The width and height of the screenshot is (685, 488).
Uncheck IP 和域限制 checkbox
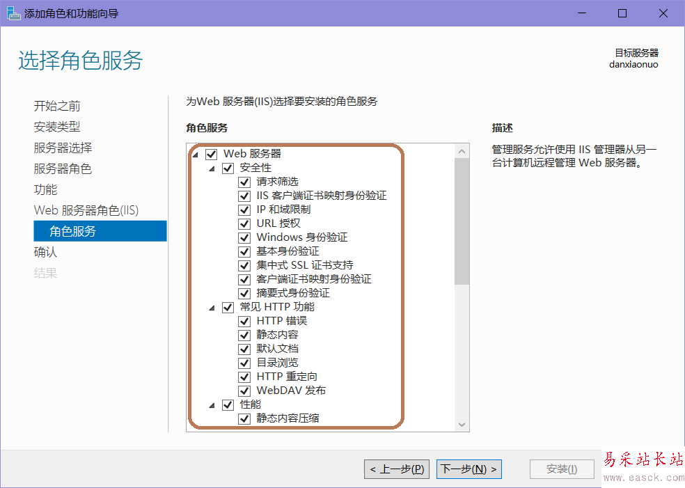tap(244, 210)
